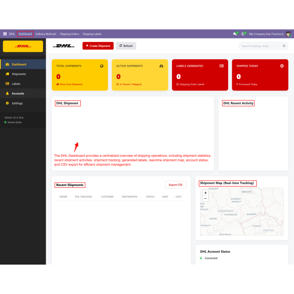294x294 pixels.
Task: Click the DHL TRACKING column header
Action: coord(83,197)
